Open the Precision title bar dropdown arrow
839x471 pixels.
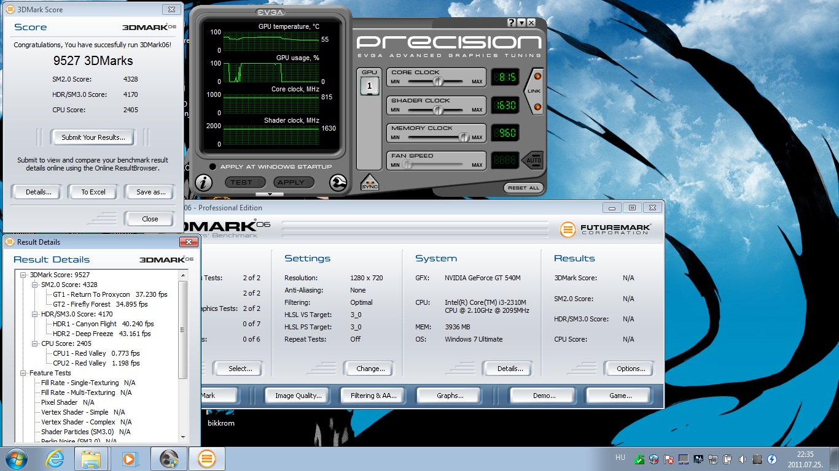521,23
